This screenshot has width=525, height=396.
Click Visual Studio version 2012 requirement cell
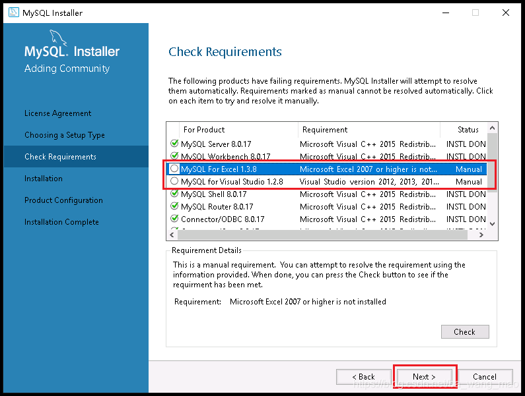[369, 181]
